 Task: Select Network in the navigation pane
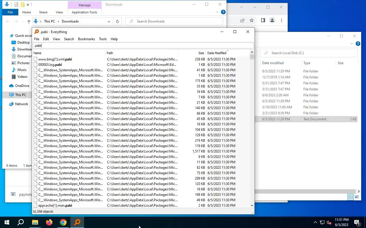21,104
